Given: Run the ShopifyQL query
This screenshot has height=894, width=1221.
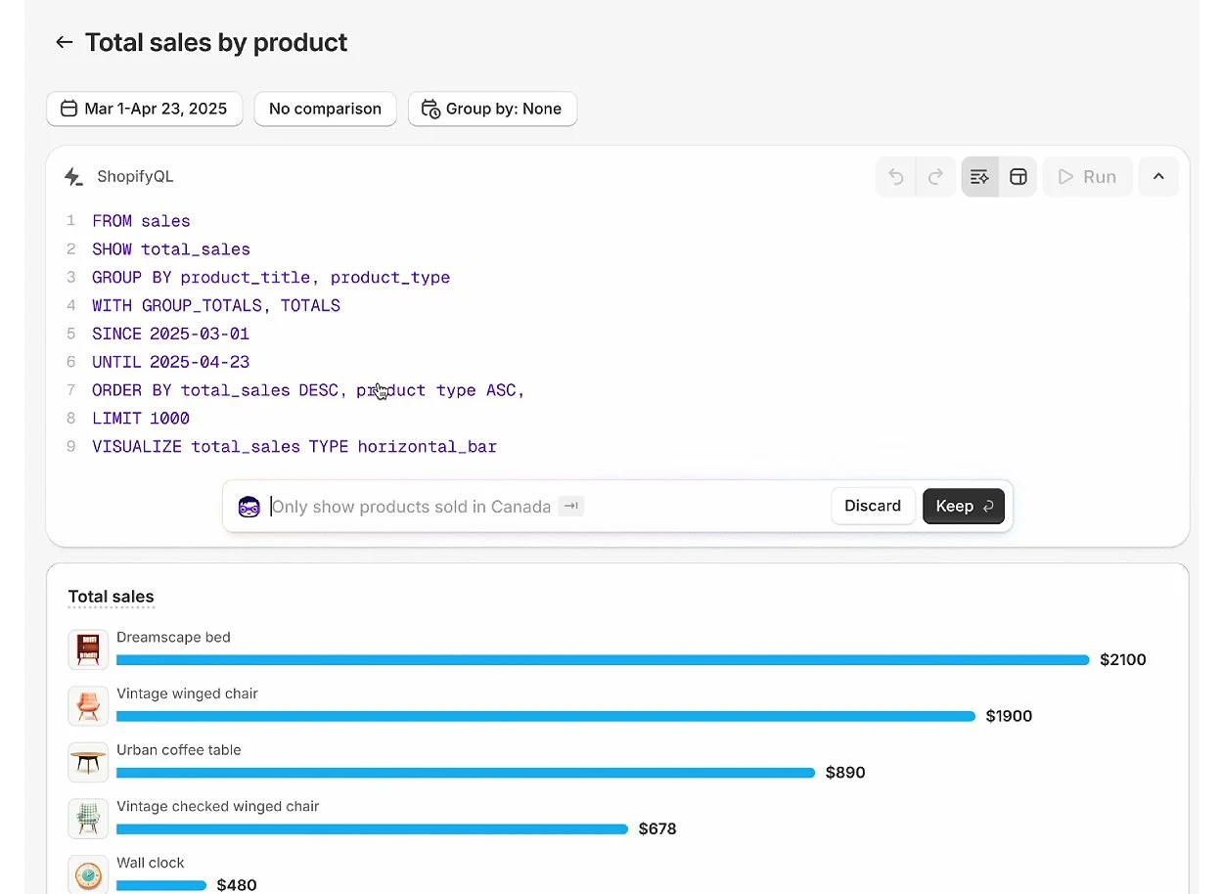Looking at the screenshot, I should [x=1087, y=177].
